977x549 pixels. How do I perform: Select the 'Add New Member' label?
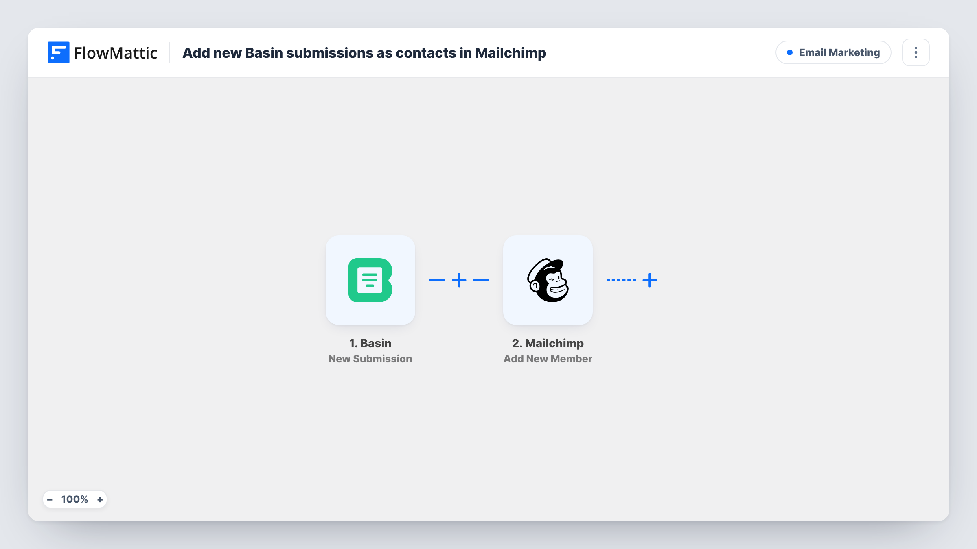point(548,359)
